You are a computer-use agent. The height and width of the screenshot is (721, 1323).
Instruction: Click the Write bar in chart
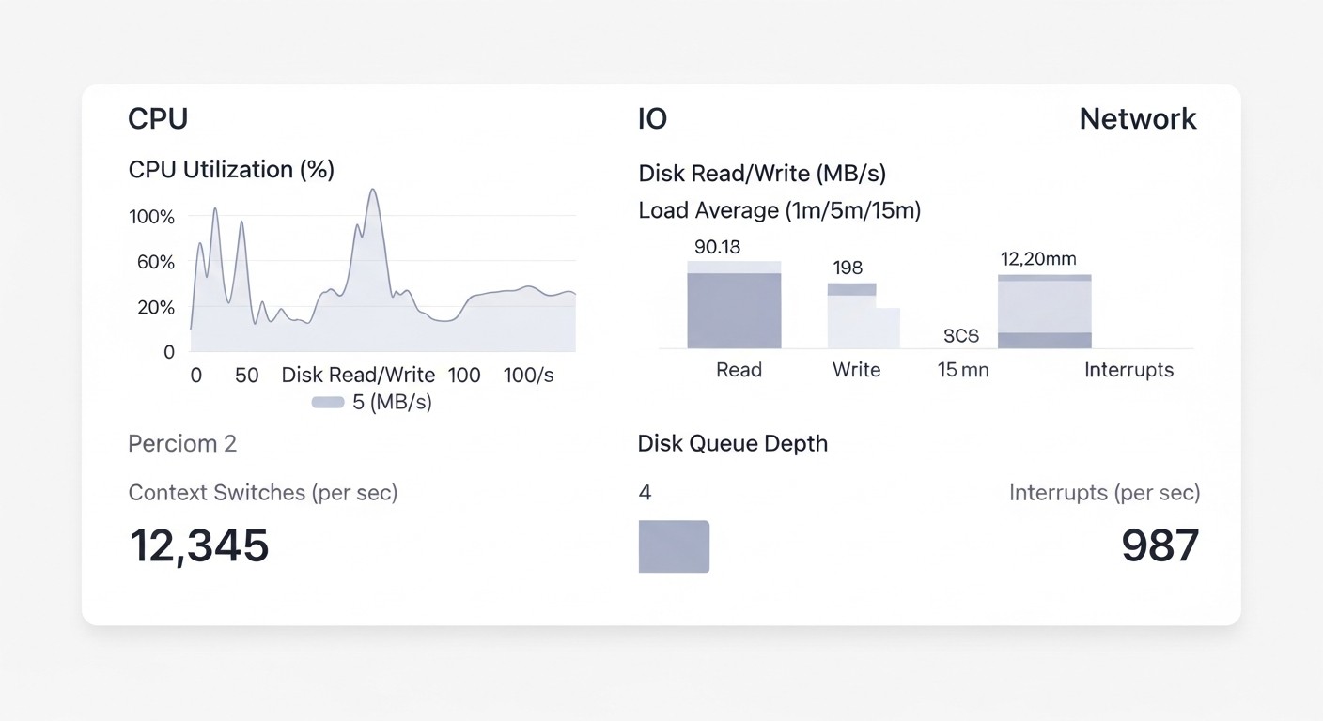(x=853, y=321)
